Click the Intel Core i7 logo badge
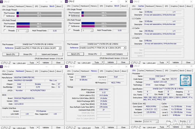This screenshot has height=129, width=195. 186,80
